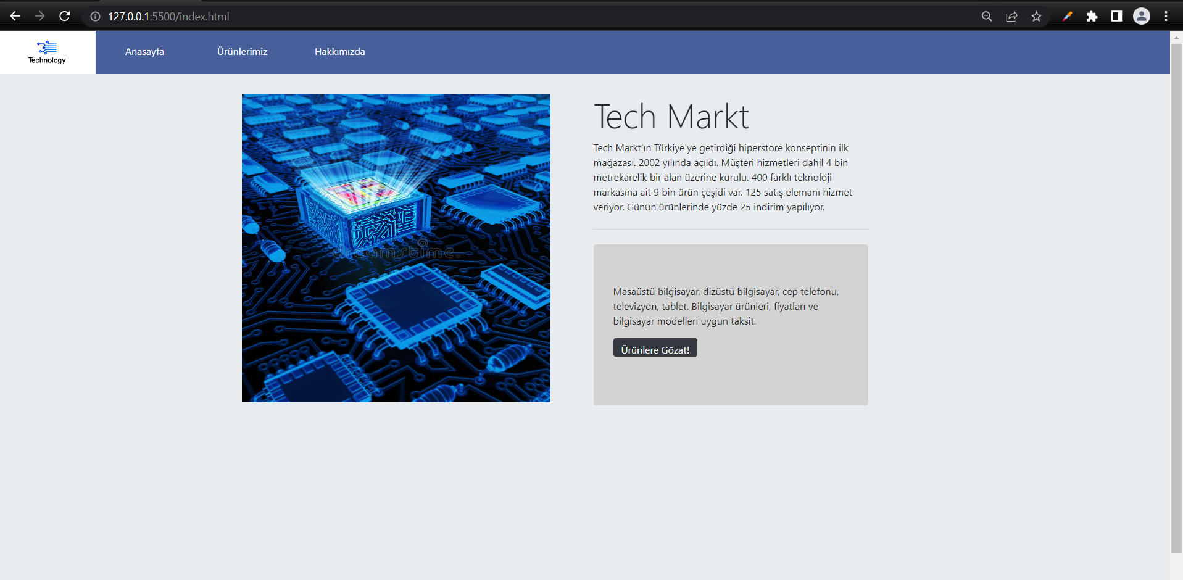Click the highlighter extension icon
Viewport: 1183px width, 580px height.
coord(1067,16)
